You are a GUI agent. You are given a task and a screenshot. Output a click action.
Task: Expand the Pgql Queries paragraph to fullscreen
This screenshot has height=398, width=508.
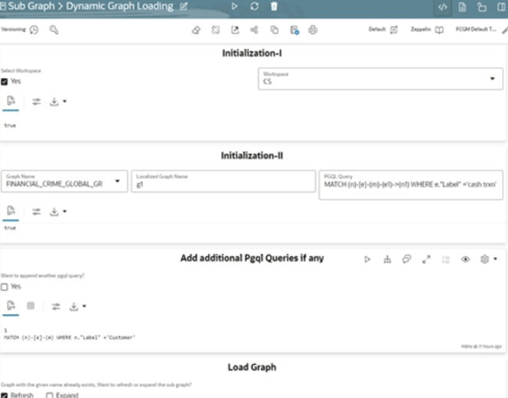point(426,259)
